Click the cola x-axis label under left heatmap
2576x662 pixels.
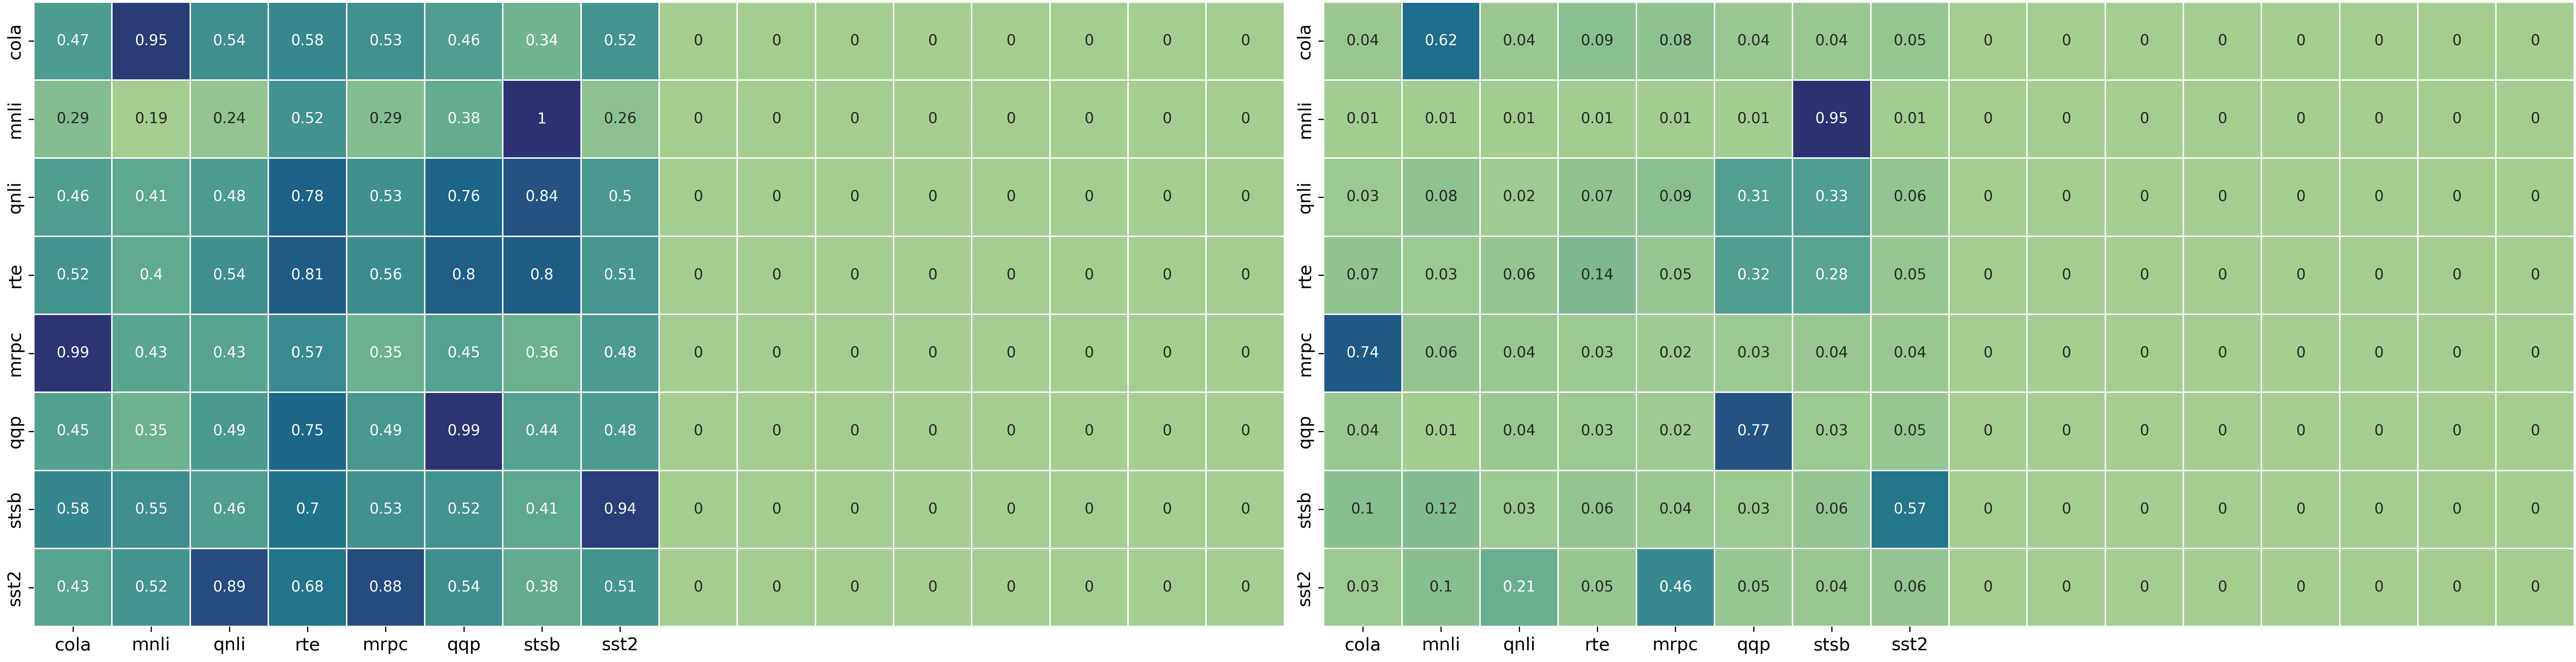pos(73,645)
